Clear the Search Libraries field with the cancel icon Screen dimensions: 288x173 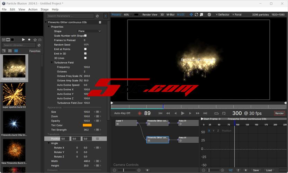click(x=39, y=45)
